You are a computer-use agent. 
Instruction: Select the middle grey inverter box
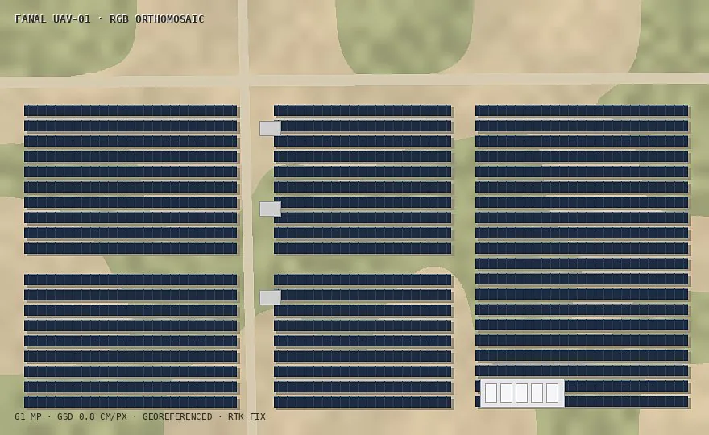(x=271, y=209)
